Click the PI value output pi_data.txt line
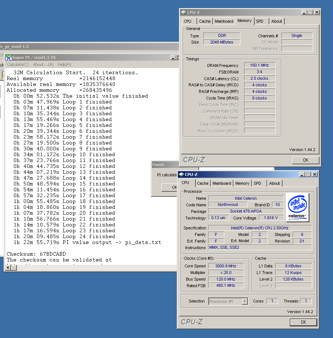 (x=87, y=242)
